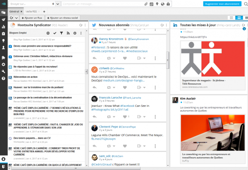Like the ctrlweb tweet with the heart
Image resolution: width=248 pixels, height=170 pixels.
coord(125,87)
